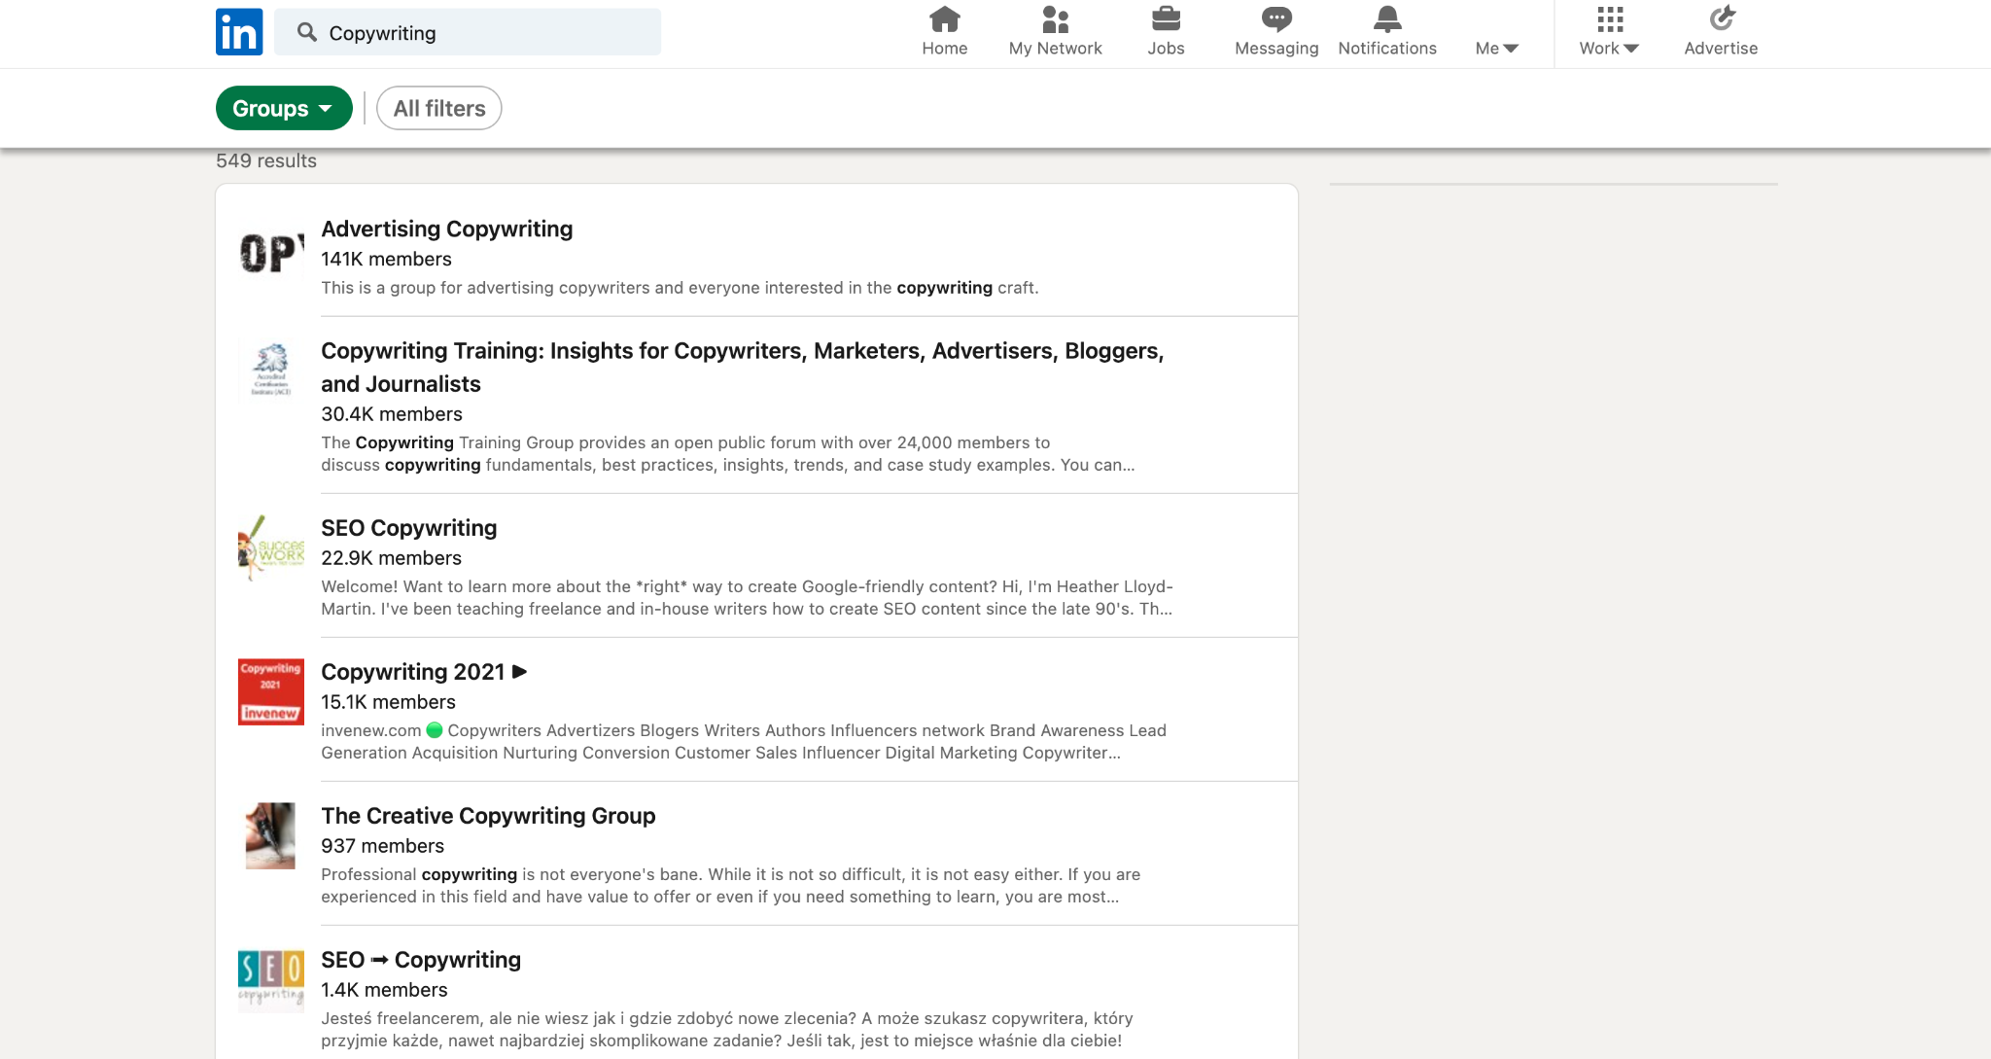Click the Copywriting 2021 group thumbnail

pos(270,691)
